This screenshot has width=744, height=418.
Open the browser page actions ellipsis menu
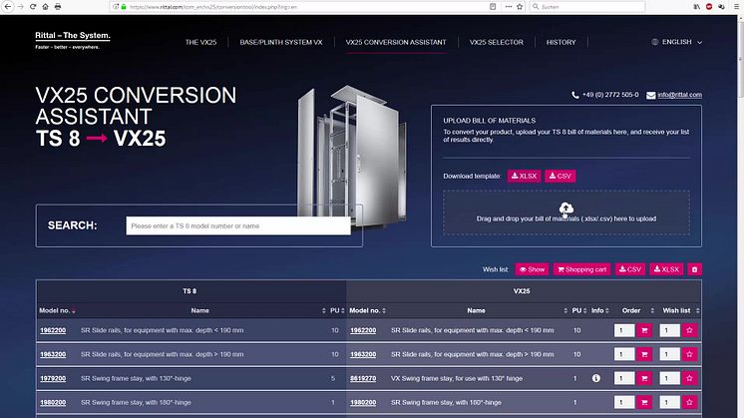509,7
